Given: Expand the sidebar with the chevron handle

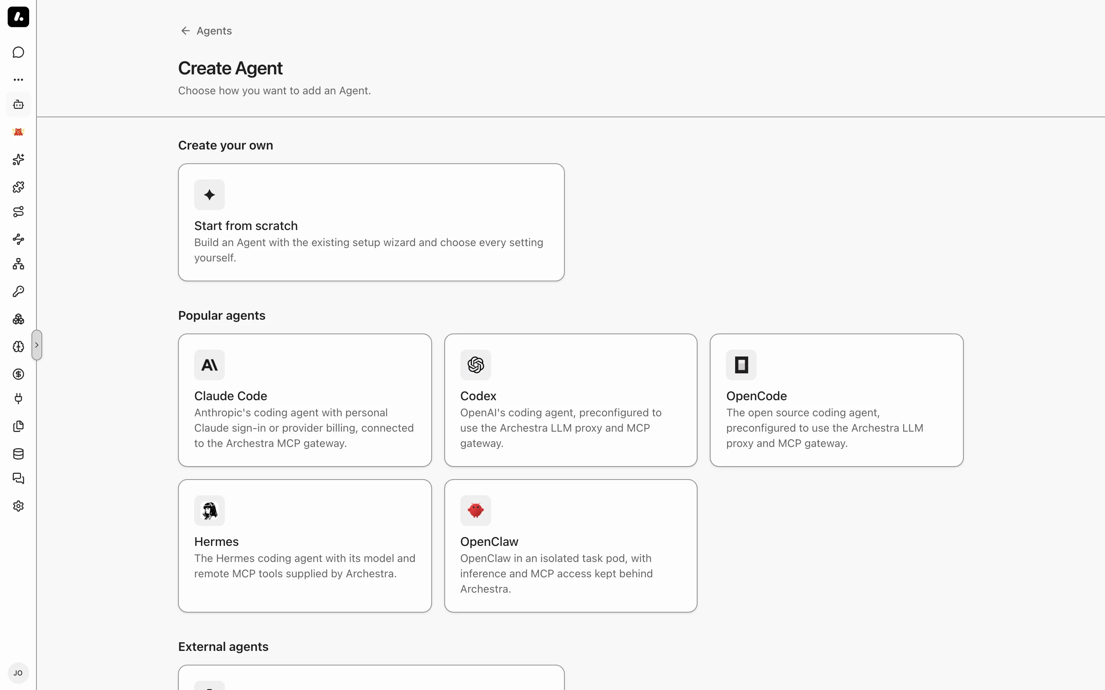Looking at the screenshot, I should 37,345.
